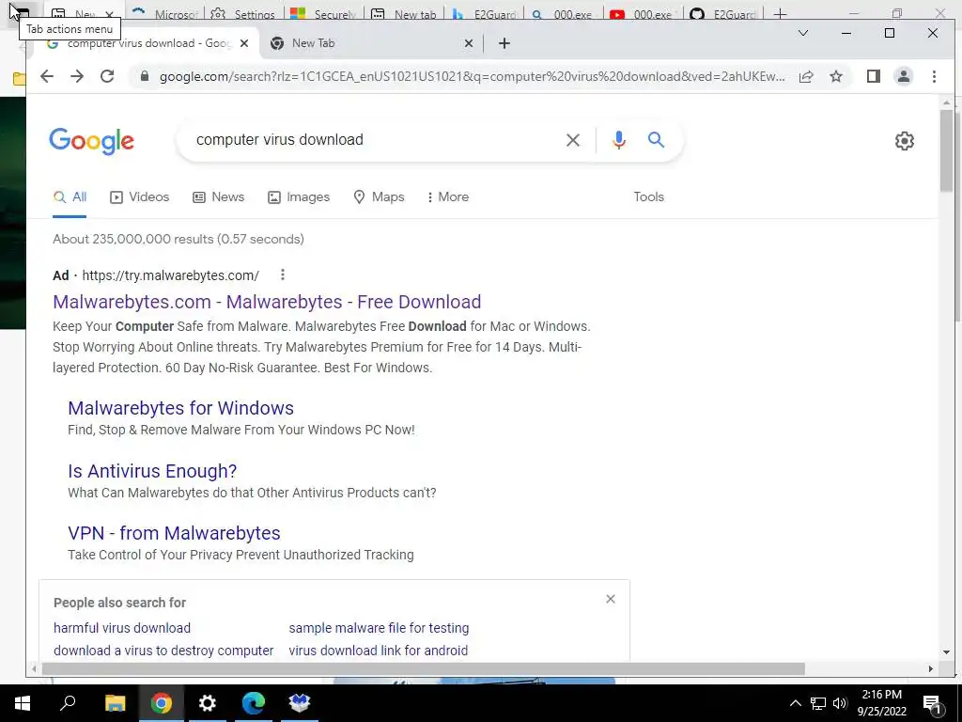
Task: Submit search with the magnifier icon
Action: [x=656, y=140]
